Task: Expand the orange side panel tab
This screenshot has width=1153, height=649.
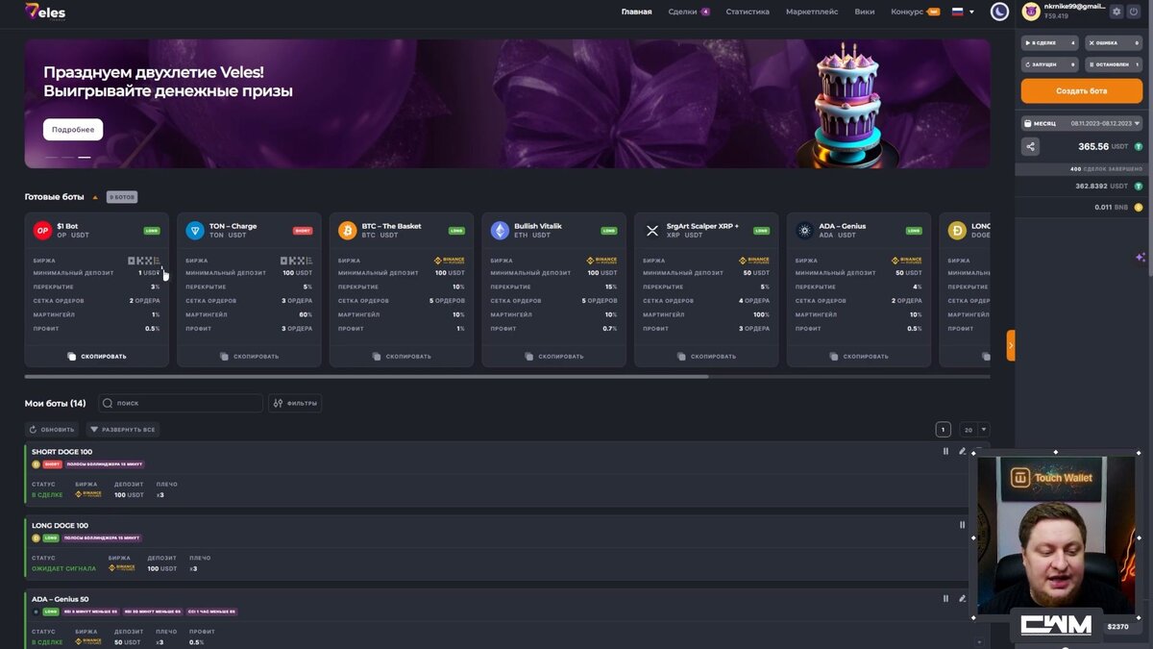Action: point(1011,345)
